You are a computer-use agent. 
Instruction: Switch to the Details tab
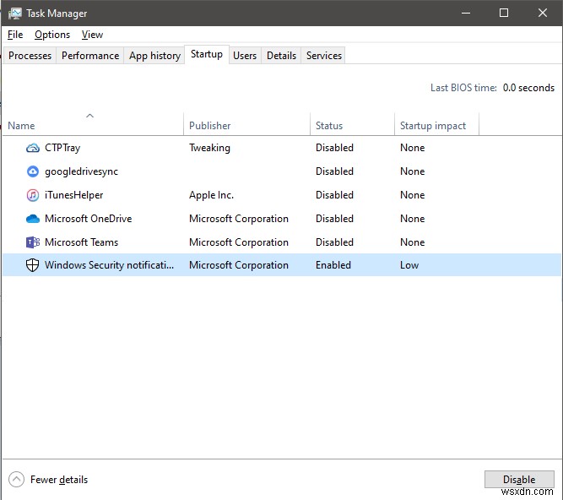pyautogui.click(x=281, y=56)
